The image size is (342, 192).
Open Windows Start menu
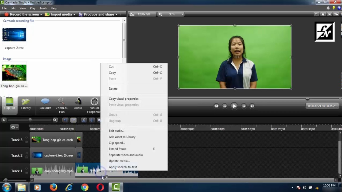pyautogui.click(x=7, y=187)
